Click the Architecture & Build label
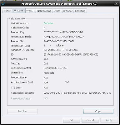This screenshot has height=125, width=120. click(x=22, y=82)
